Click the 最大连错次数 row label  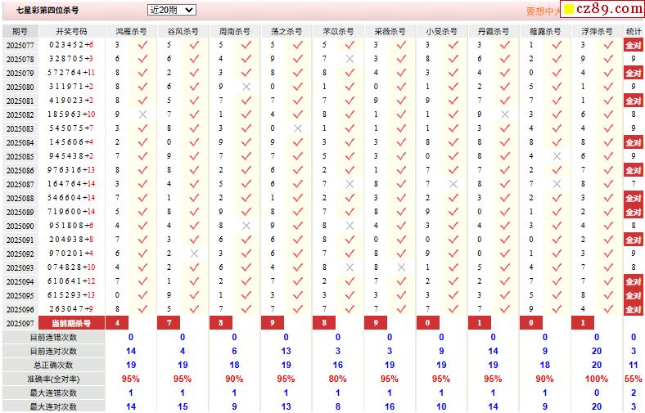click(53, 393)
